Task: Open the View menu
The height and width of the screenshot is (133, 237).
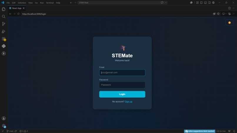Action: 30,3
